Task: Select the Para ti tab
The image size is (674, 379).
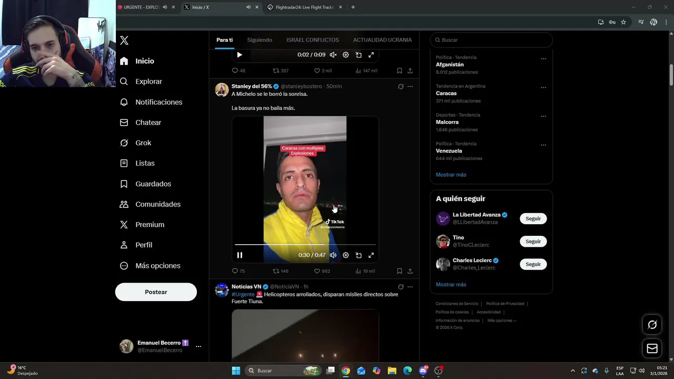Action: click(224, 40)
